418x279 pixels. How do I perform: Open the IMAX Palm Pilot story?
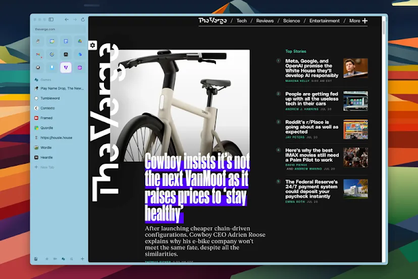point(311,155)
